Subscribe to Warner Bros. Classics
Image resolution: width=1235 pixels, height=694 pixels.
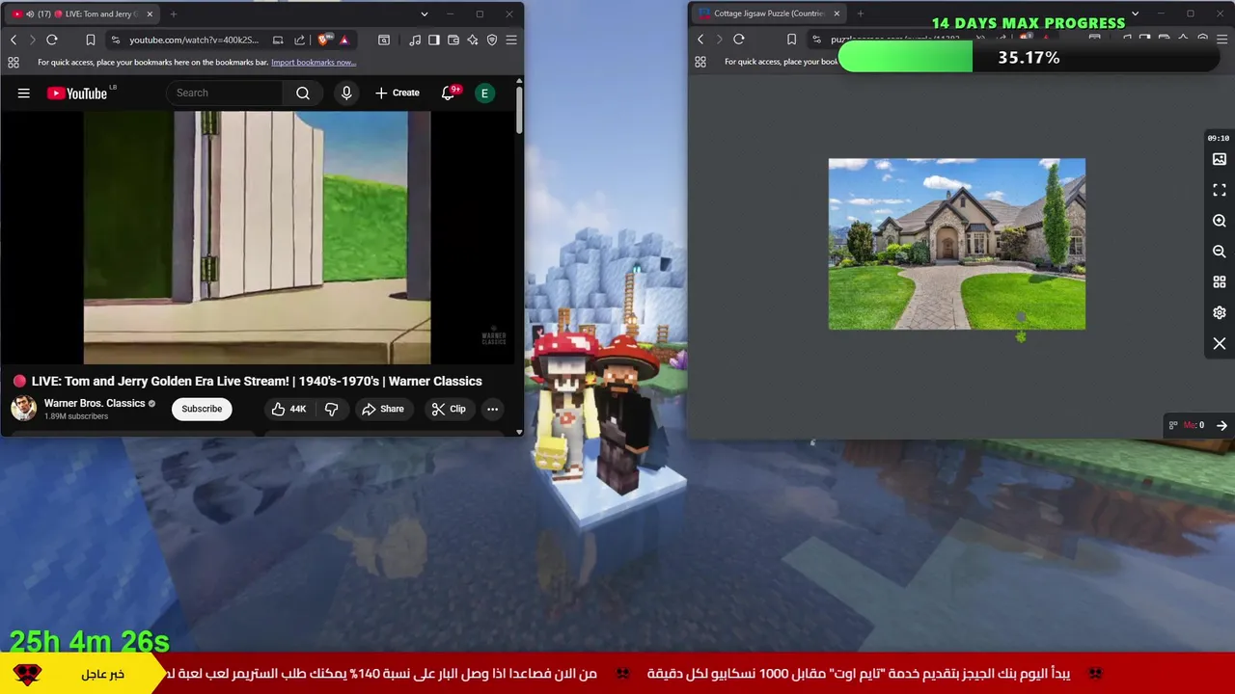tap(202, 409)
